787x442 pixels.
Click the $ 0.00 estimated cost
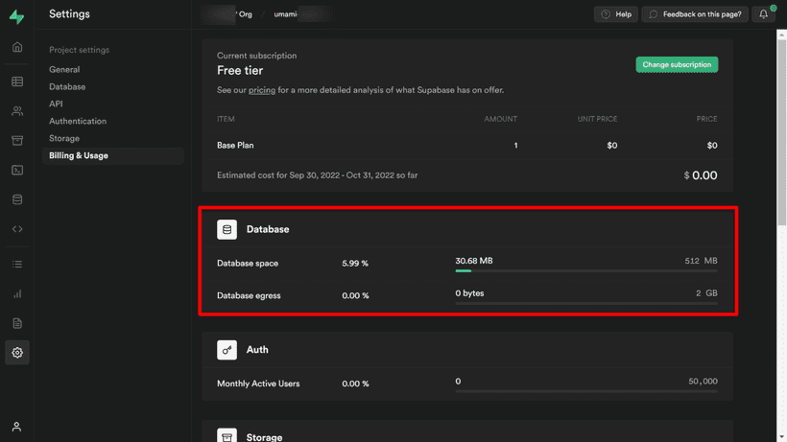coord(701,175)
